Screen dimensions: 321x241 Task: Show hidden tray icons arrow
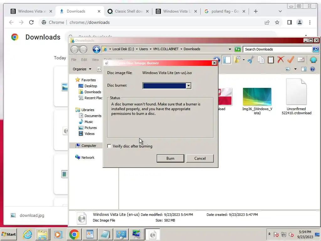click(269, 234)
